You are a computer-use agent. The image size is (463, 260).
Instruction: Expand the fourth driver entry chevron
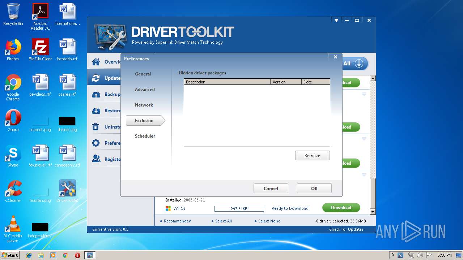[x=364, y=175]
